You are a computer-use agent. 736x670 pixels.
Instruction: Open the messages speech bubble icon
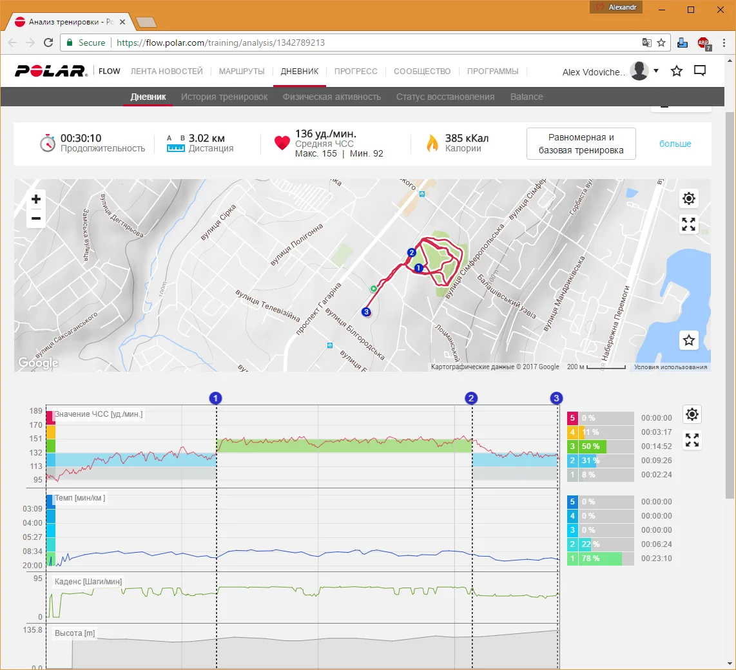pos(700,72)
